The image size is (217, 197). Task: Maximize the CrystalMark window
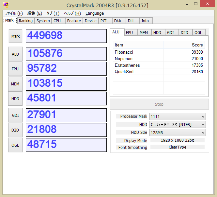coord(196,4)
